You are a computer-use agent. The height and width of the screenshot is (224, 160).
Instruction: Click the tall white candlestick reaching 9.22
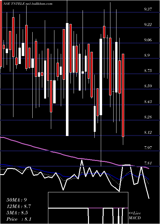pos(67,79)
